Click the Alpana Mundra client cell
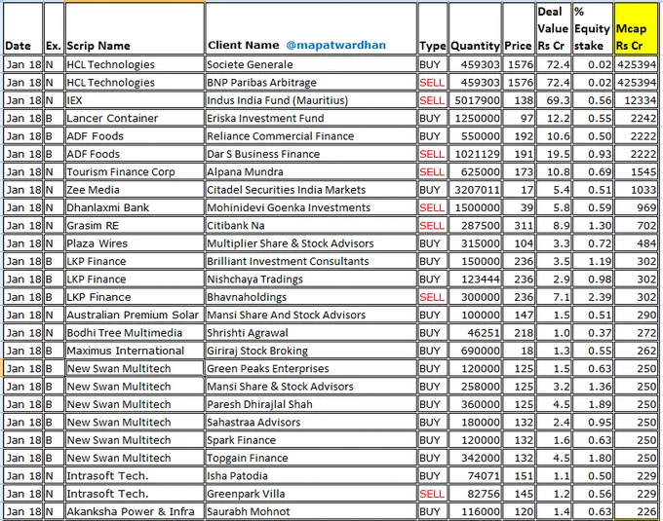 311,171
